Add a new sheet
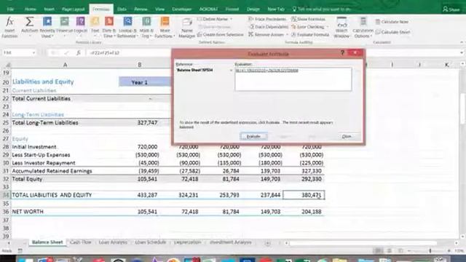 tap(267, 243)
